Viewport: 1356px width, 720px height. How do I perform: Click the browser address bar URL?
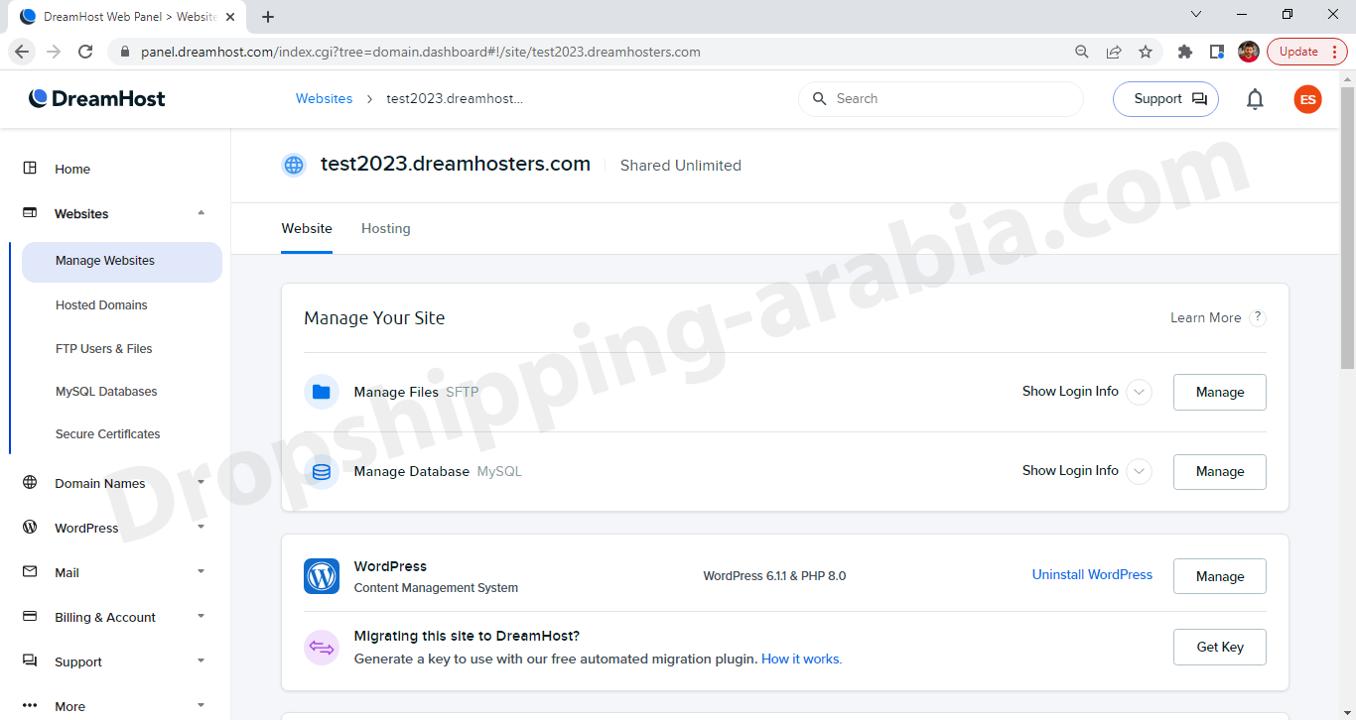tap(421, 52)
